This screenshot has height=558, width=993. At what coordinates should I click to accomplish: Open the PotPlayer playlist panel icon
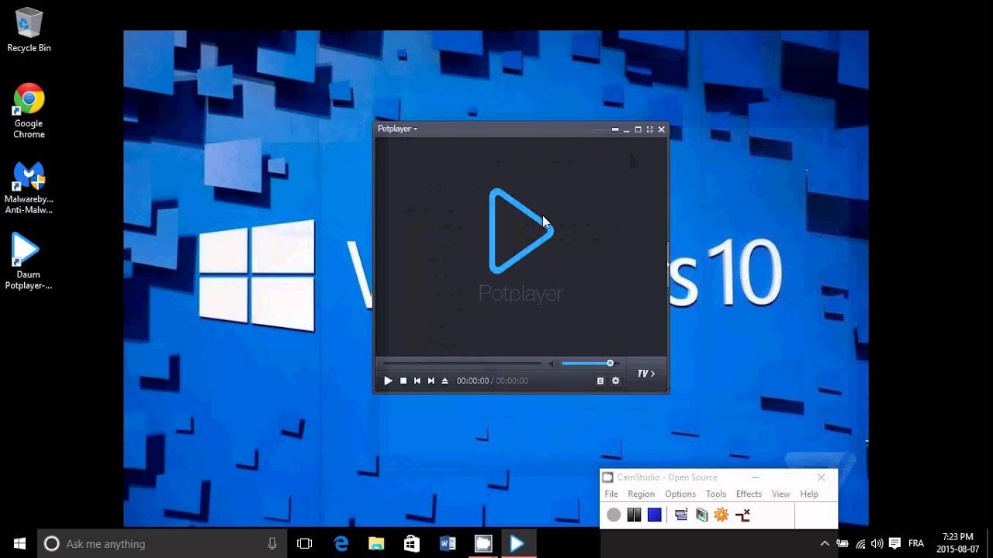(600, 381)
